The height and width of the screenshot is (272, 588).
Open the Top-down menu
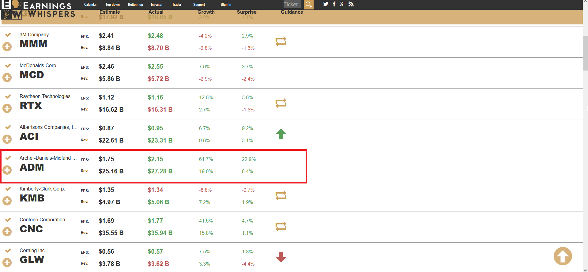tap(112, 5)
